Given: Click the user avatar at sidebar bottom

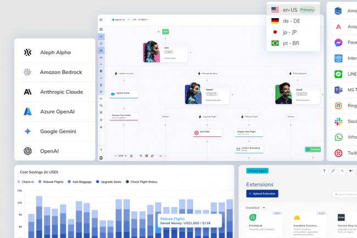Looking at the screenshot, I should click(x=101, y=158).
